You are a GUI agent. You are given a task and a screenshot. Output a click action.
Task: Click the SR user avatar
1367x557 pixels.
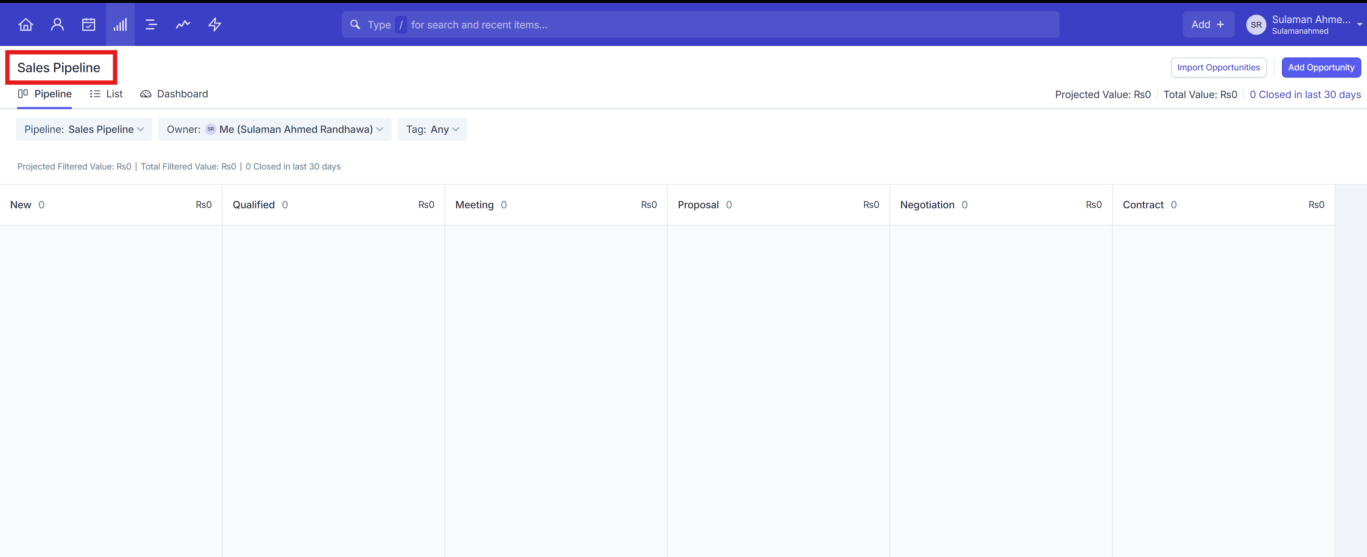[1256, 24]
